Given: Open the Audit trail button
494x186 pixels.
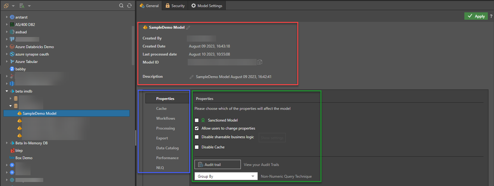Looking at the screenshot, I should pyautogui.click(x=217, y=164).
